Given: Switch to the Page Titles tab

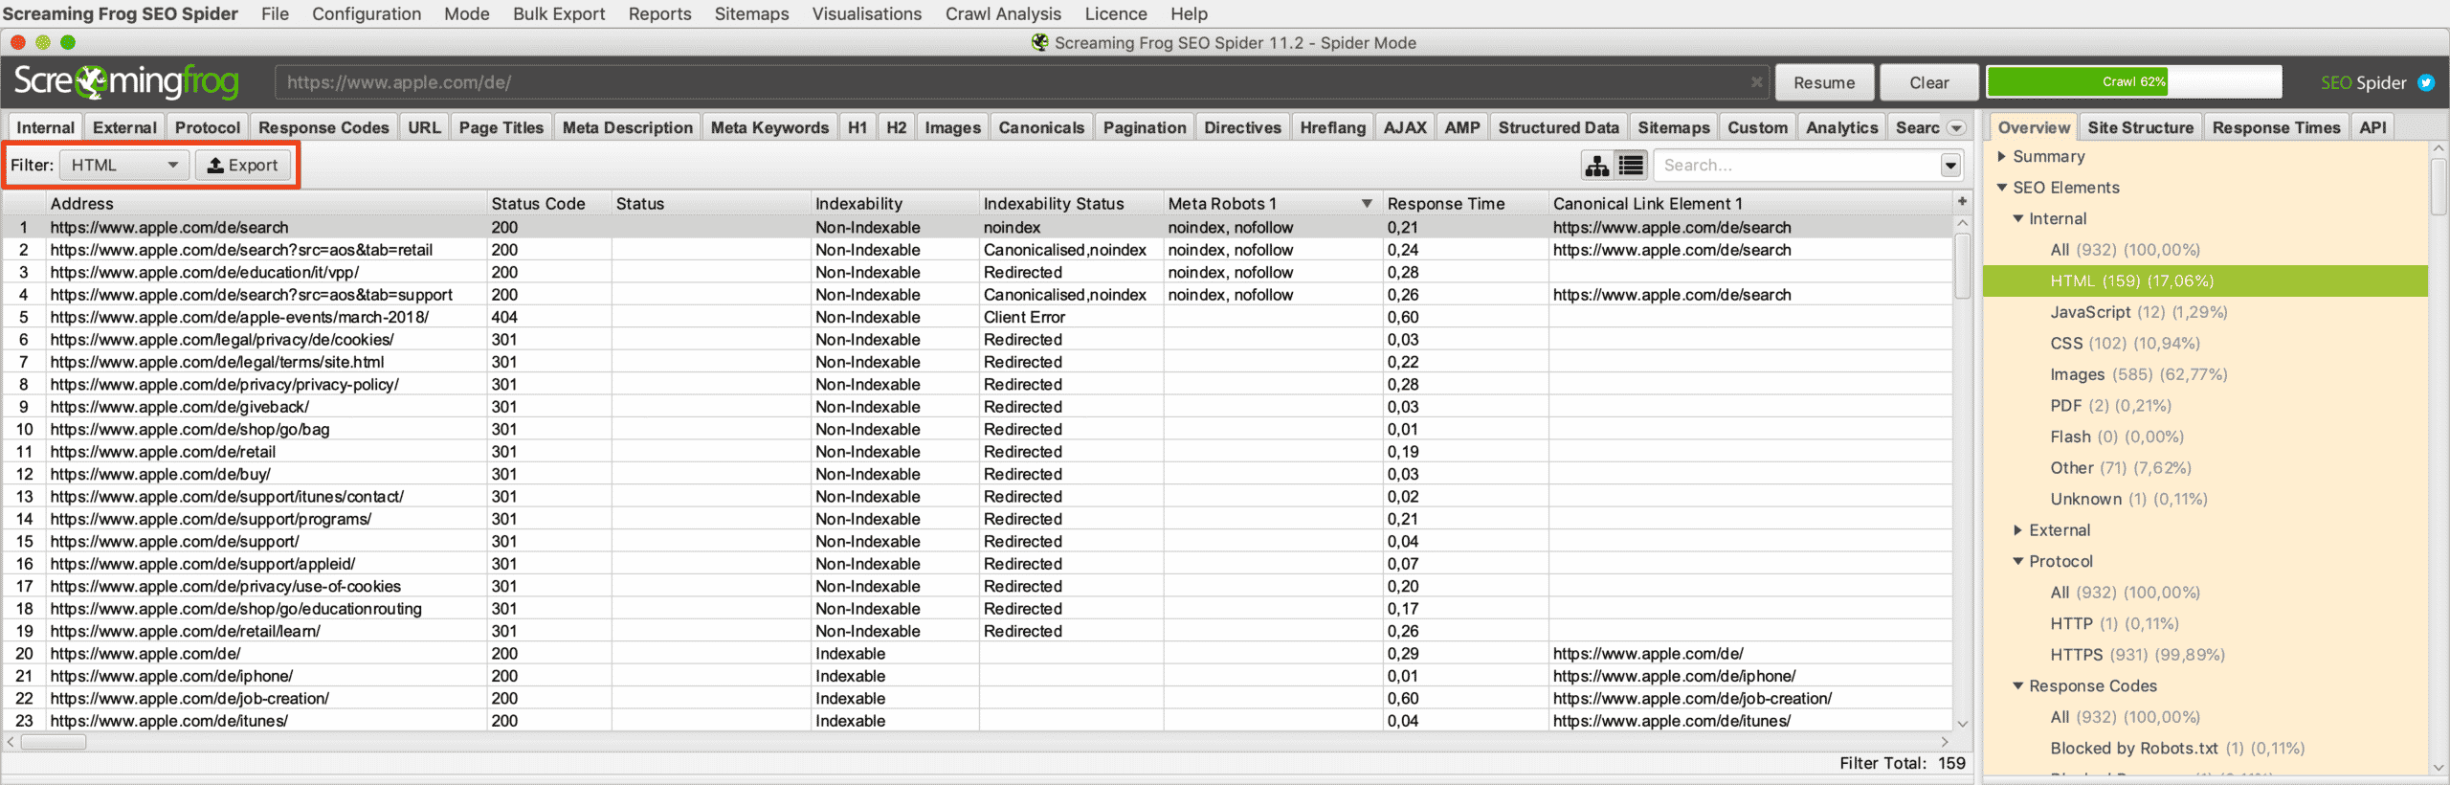Looking at the screenshot, I should tap(501, 127).
